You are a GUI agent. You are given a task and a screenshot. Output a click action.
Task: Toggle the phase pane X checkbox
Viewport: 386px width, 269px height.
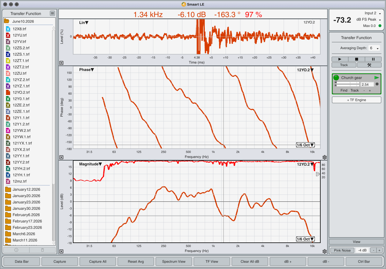pos(61,157)
